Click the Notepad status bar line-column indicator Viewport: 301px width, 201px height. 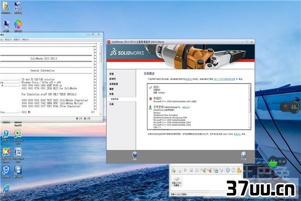[83, 119]
